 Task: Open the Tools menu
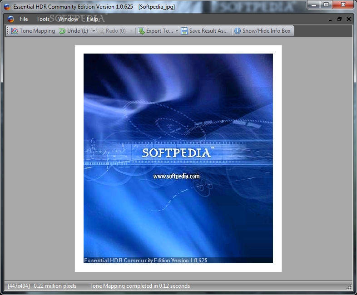click(43, 19)
